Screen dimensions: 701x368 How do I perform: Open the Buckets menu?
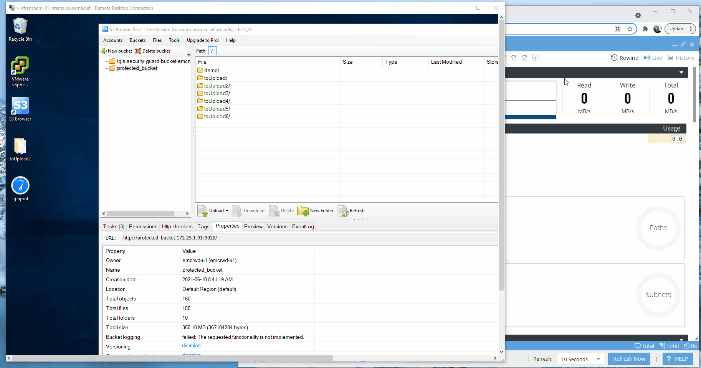pyautogui.click(x=137, y=40)
